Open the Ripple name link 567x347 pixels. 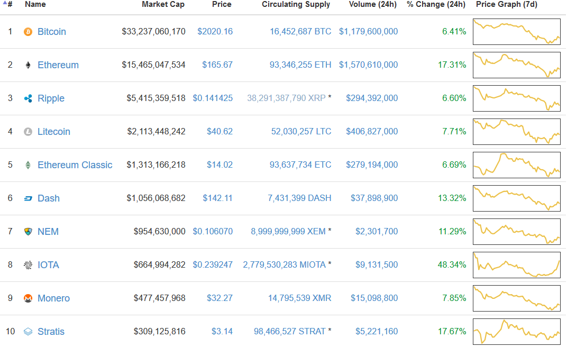tap(51, 98)
